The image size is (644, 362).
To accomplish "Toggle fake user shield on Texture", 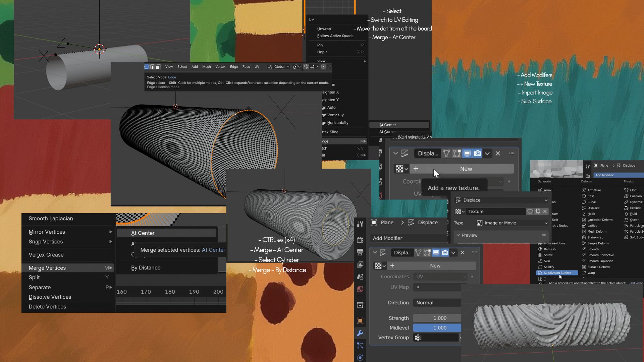I will pyautogui.click(x=530, y=212).
